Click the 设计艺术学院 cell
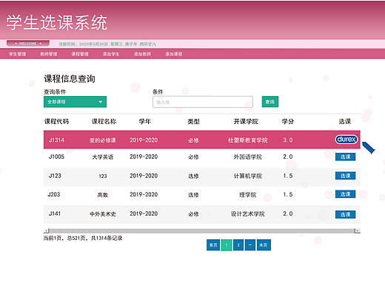This screenshot has width=385, height=288. (248, 214)
